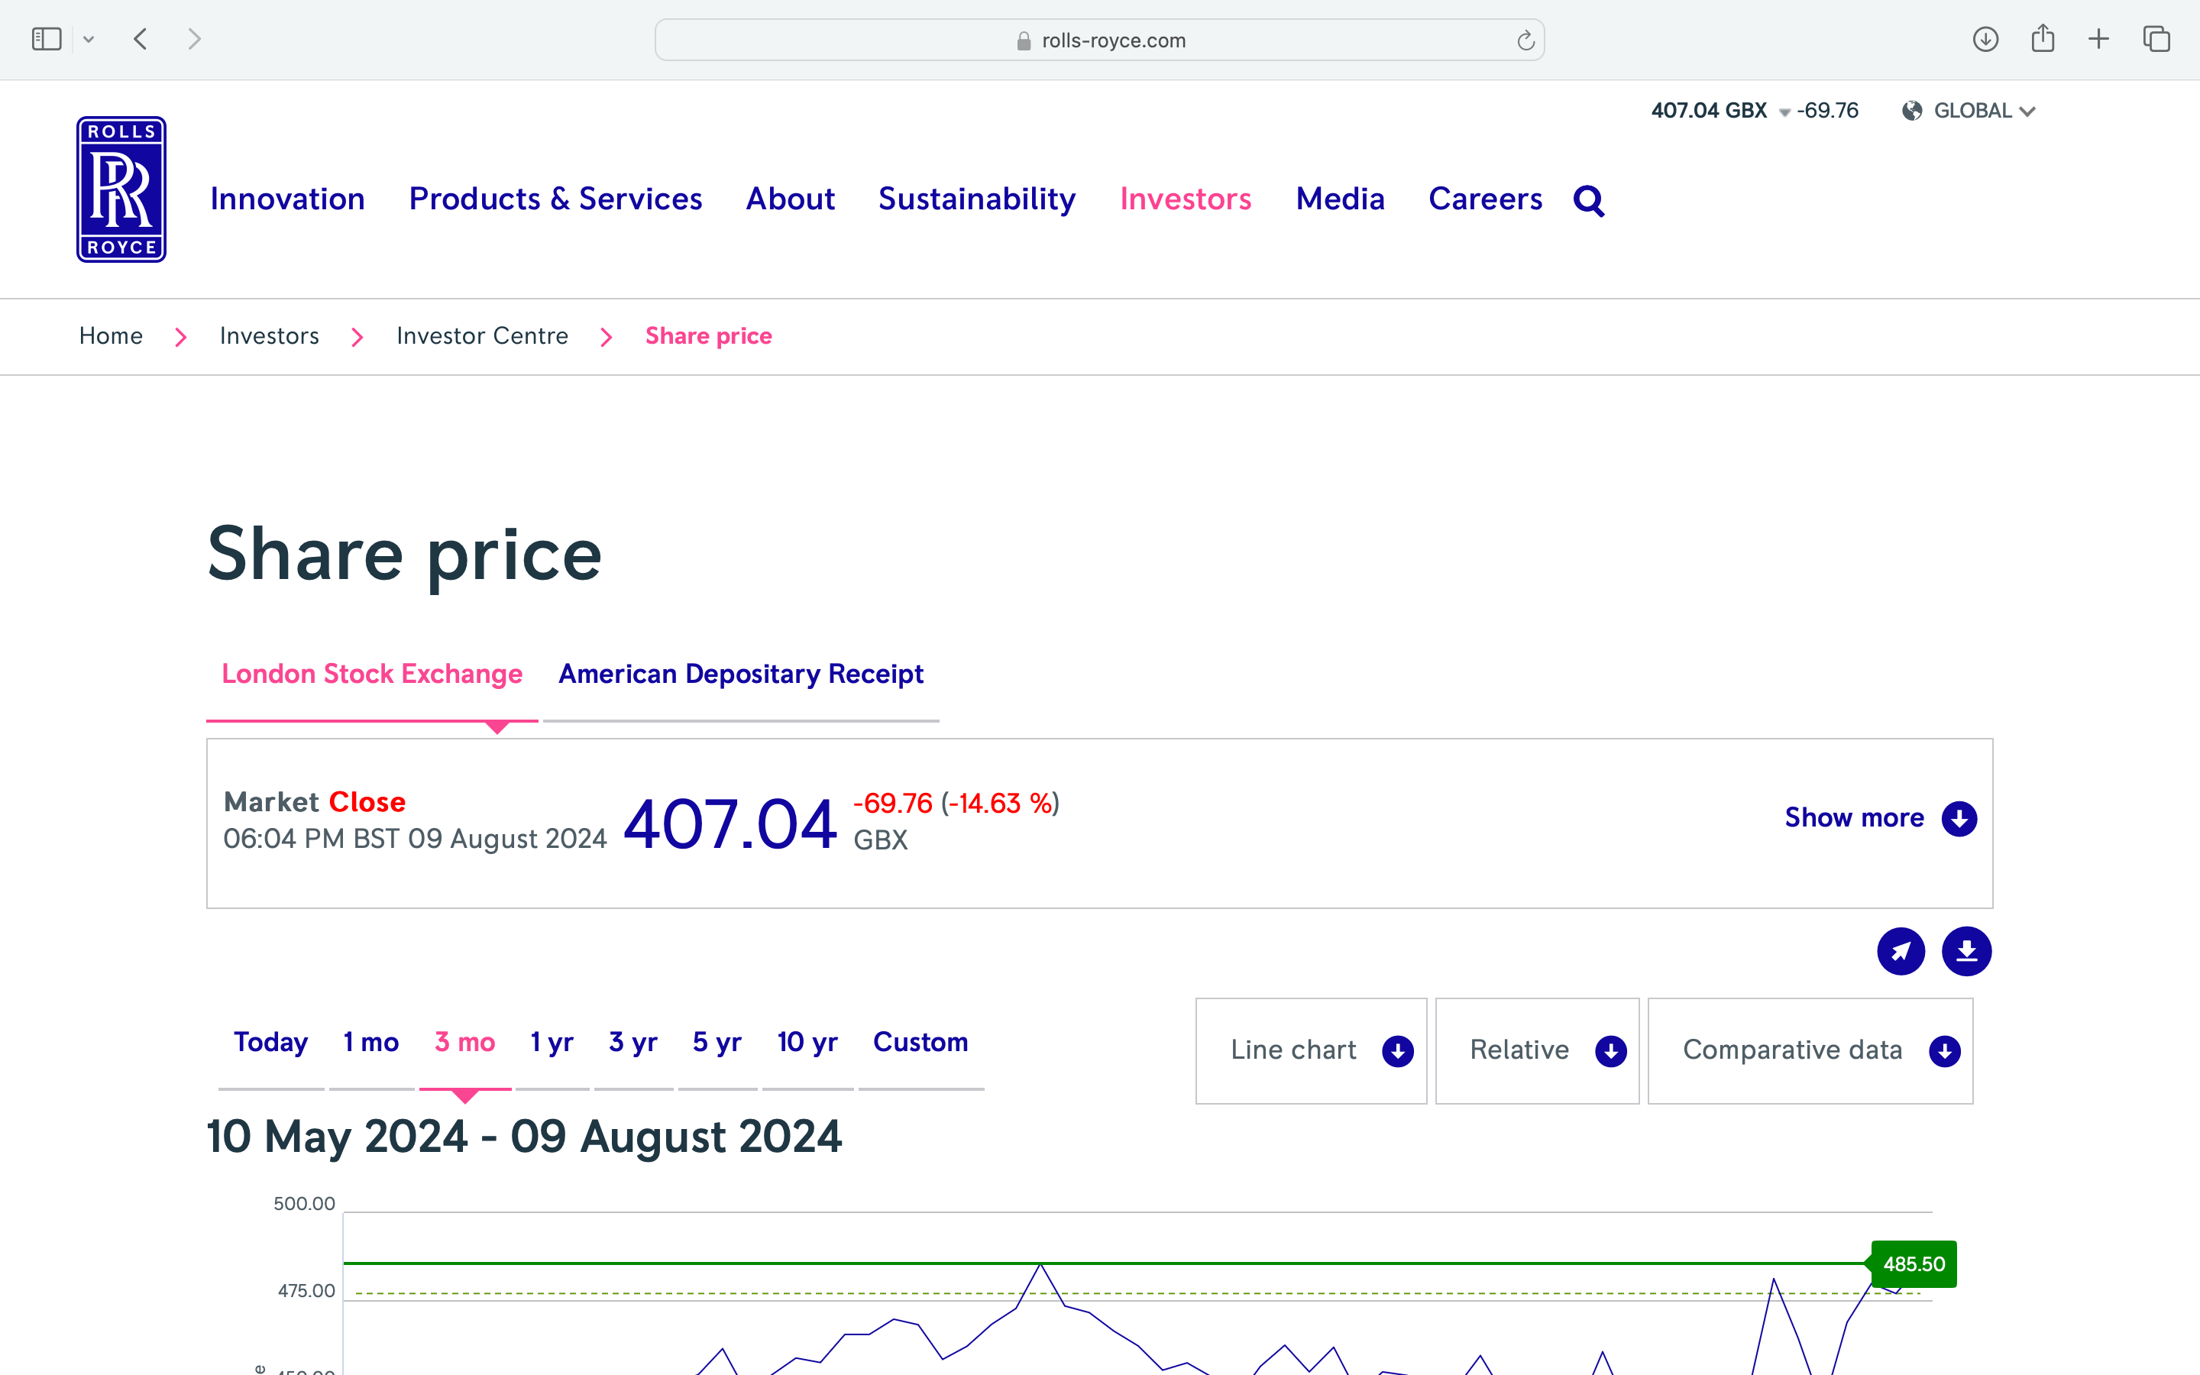Select the 1 yr time range
Screen dimensions: 2200x1375
click(551, 1042)
